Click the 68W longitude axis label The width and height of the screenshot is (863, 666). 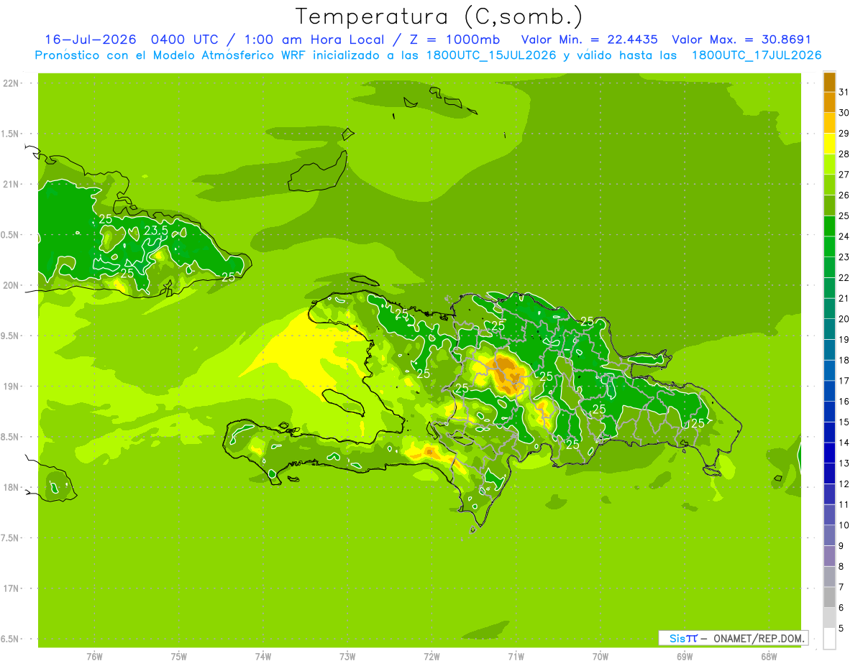pos(768,656)
